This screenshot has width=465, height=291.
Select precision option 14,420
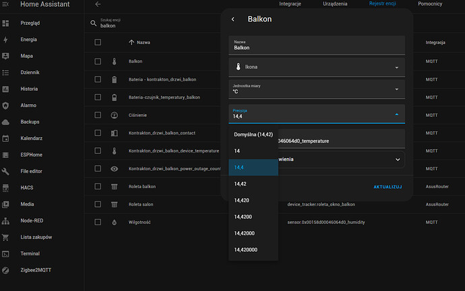tap(253, 200)
